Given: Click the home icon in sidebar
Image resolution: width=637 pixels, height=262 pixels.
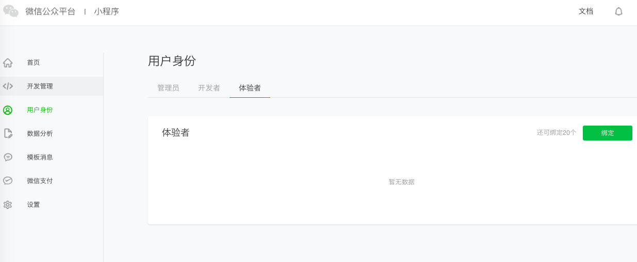Looking at the screenshot, I should (8, 63).
